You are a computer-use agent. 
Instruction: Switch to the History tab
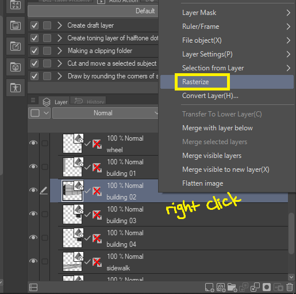tap(89, 101)
